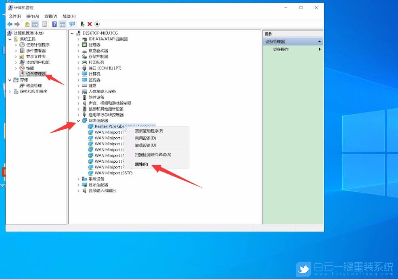398x279 pixels.
Task: Expand the 网络适配器 tree node
Action: pyautogui.click(x=79, y=120)
